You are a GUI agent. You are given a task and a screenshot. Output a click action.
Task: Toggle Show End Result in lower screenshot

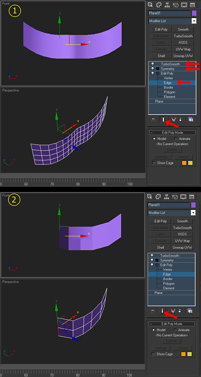[162, 311]
